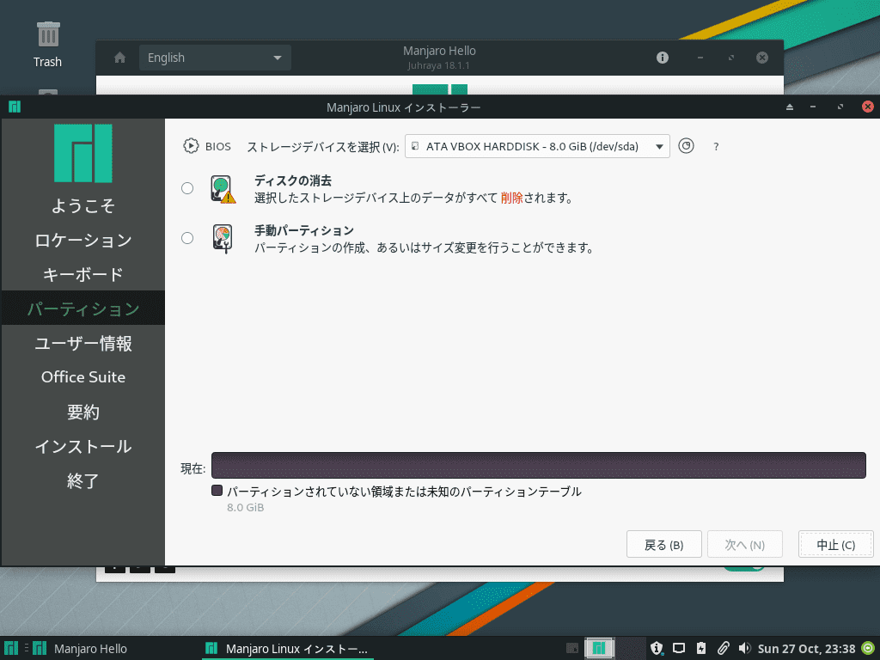Click the Manjaro menu icon on the taskbar
This screenshot has width=880, height=660.
tap(9, 648)
